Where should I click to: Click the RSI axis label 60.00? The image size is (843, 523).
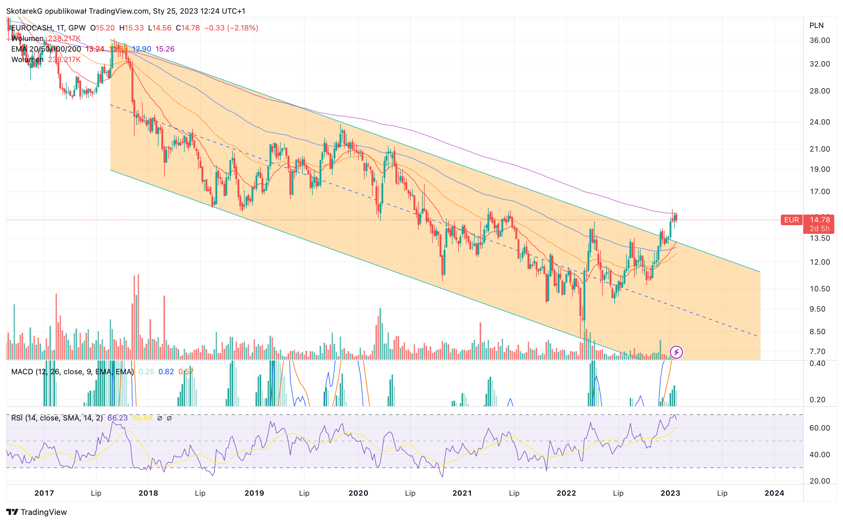(819, 428)
